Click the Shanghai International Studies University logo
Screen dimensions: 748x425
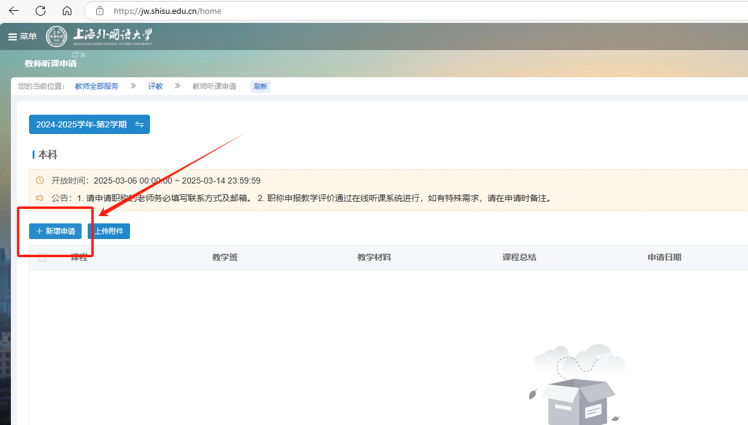(x=100, y=36)
